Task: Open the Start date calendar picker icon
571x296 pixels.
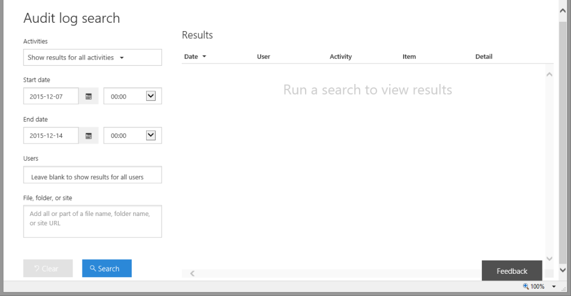Action: click(89, 96)
